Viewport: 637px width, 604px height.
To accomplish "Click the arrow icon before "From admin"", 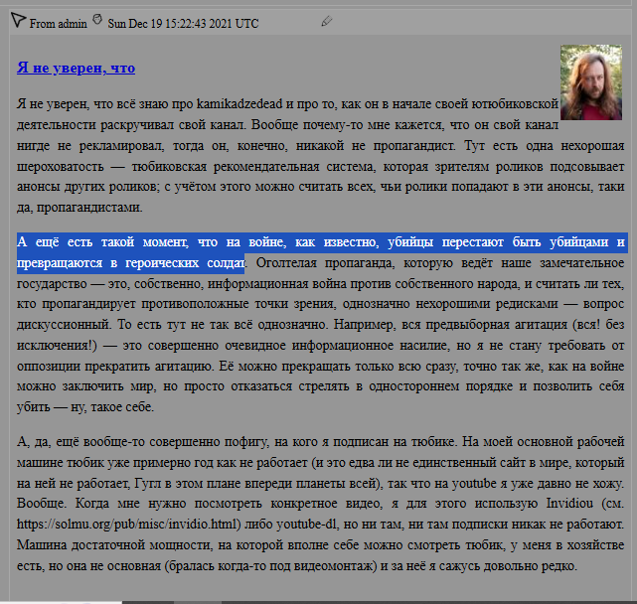I will point(18,20).
